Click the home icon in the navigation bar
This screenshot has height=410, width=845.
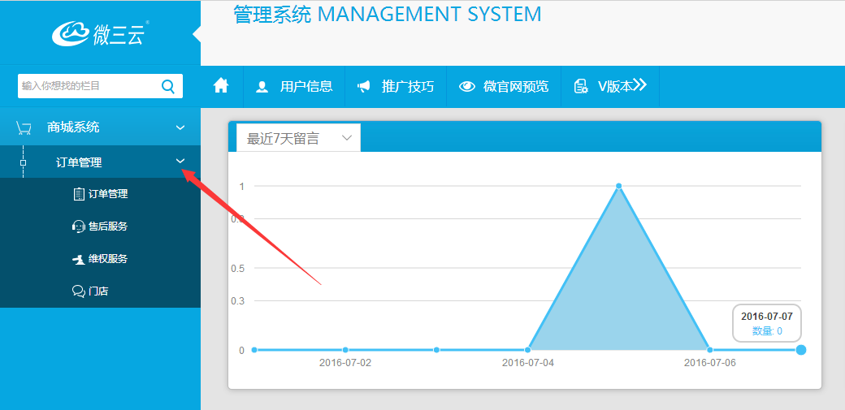tap(221, 86)
